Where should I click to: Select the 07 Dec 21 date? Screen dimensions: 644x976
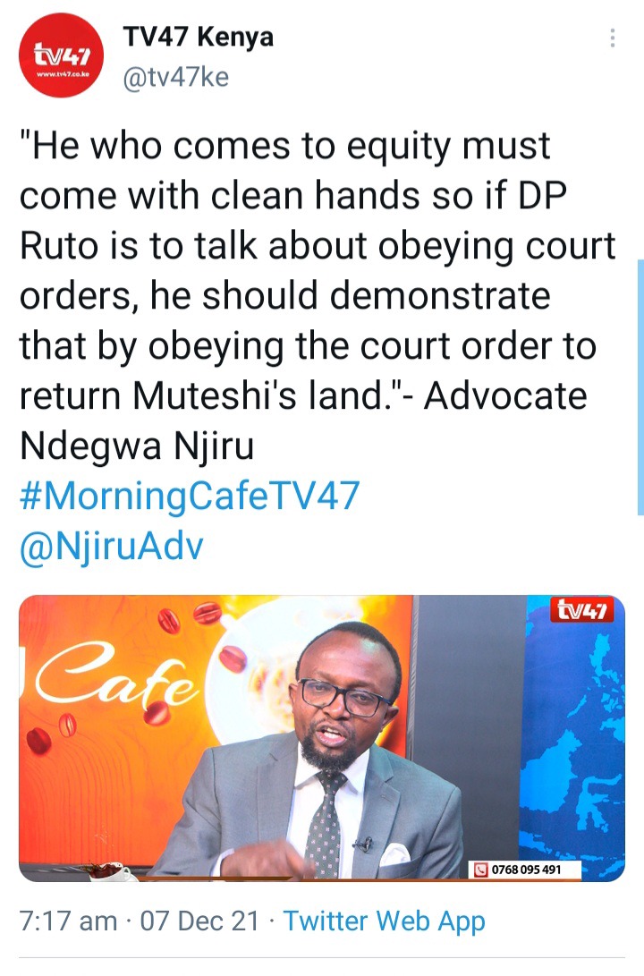click(x=199, y=921)
